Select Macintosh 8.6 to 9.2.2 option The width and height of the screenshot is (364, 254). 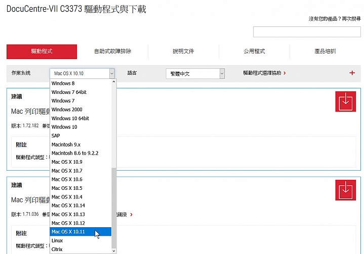[80, 153]
